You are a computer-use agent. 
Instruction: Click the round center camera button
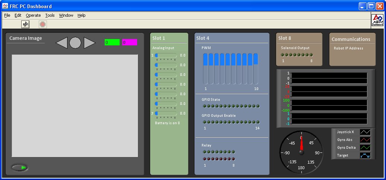[75, 43]
